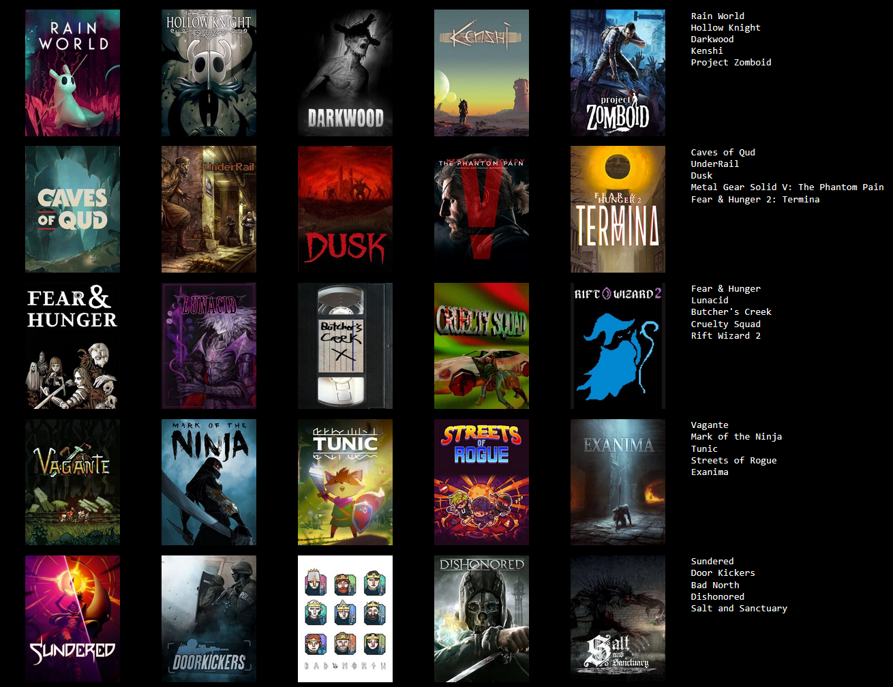The width and height of the screenshot is (893, 687).
Task: Choose the Tunic fox cover art
Action: click(345, 482)
